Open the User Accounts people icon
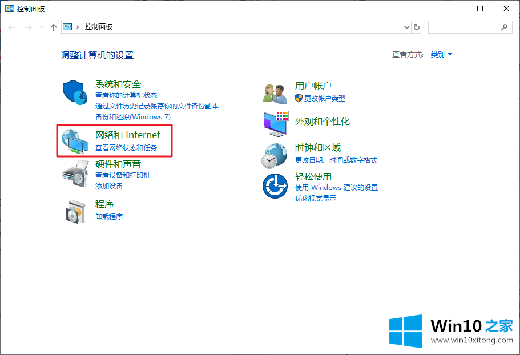Image resolution: width=520 pixels, height=355 pixels. 275,92
